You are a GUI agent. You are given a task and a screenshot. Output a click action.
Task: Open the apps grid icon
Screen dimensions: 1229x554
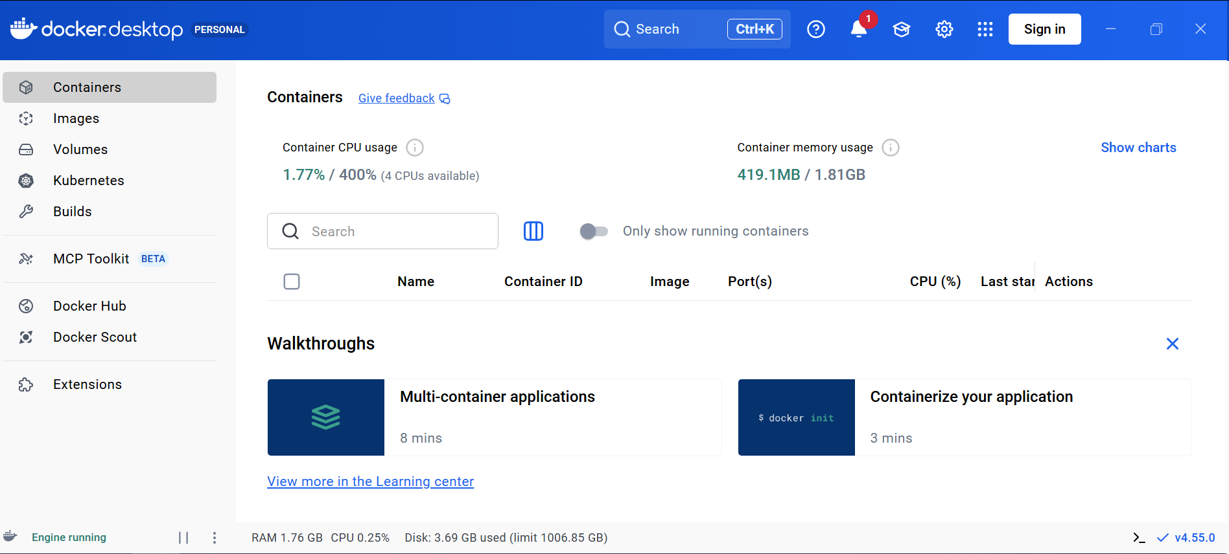tap(985, 29)
